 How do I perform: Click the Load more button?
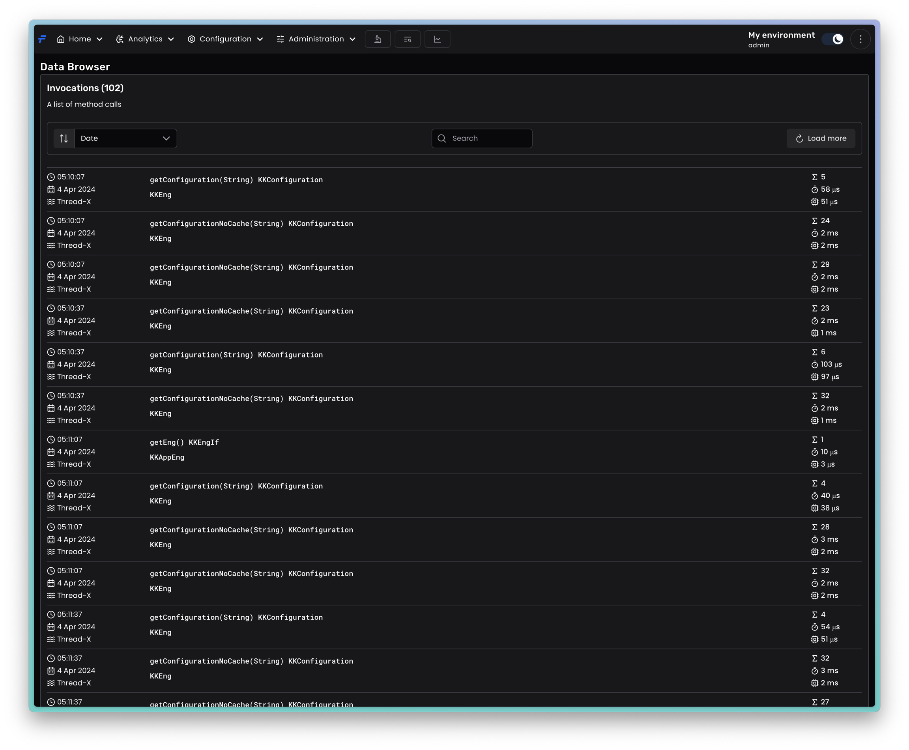click(821, 138)
